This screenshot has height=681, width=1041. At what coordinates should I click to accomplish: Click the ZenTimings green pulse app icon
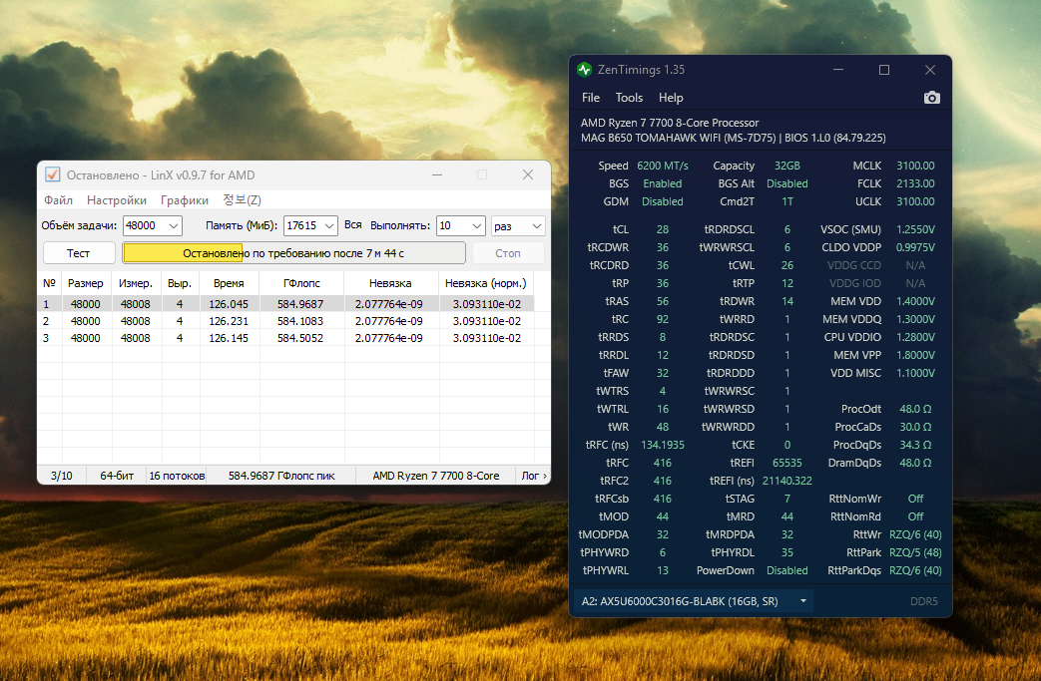pyautogui.click(x=584, y=70)
